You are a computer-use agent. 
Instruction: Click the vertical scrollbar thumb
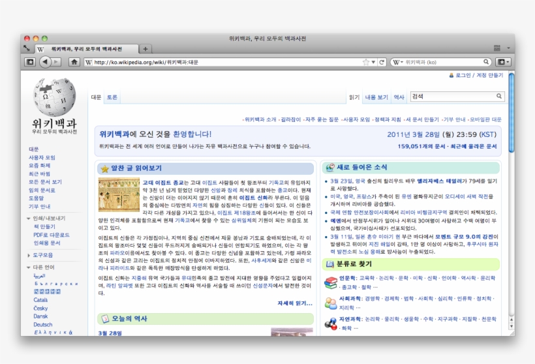pos(511,113)
